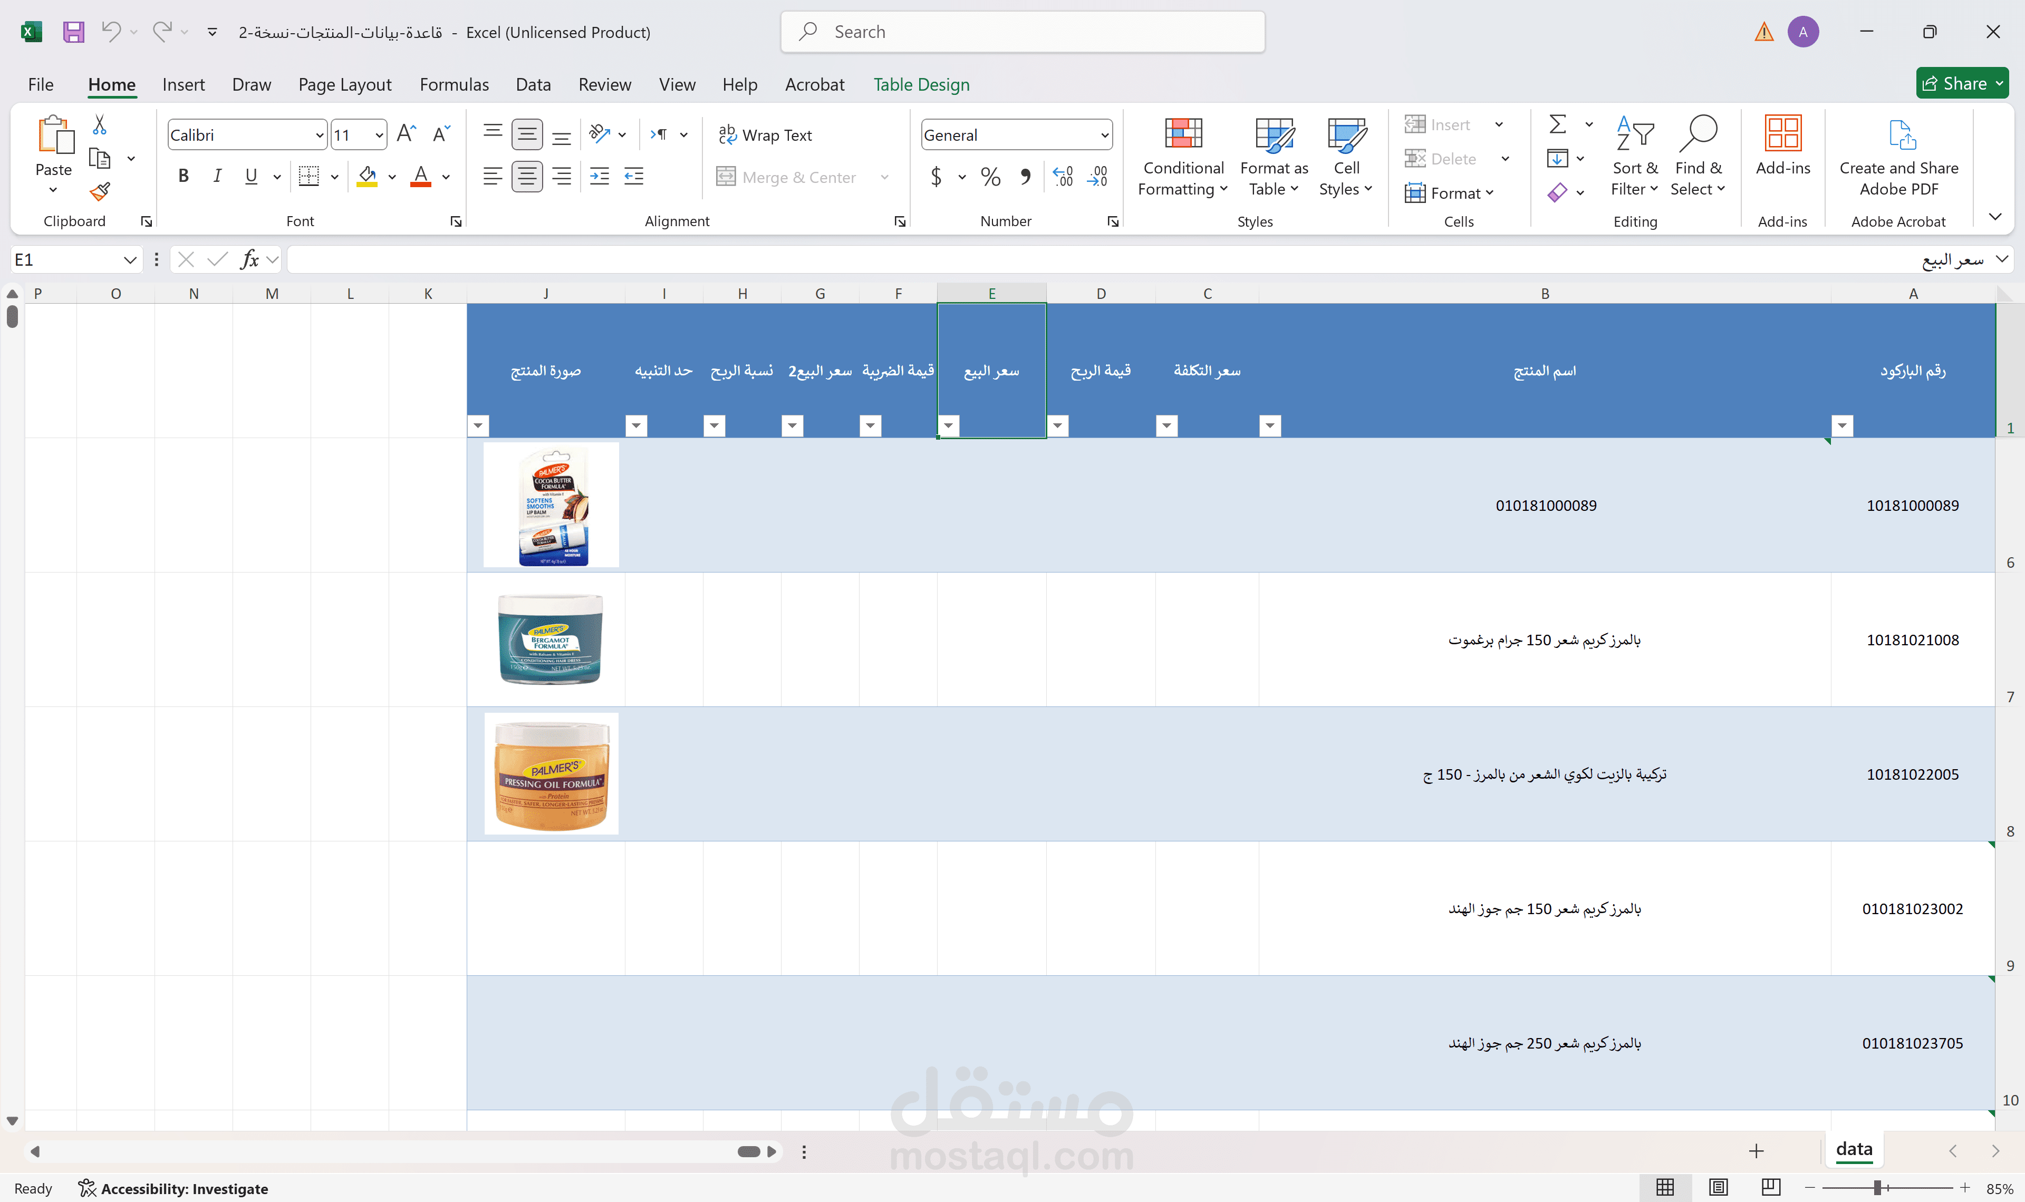Switch to the Formulas ribbon tab
Image resolution: width=2025 pixels, height=1202 pixels.
(x=454, y=84)
